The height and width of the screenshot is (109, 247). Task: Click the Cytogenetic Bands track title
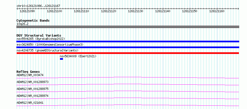coord(33,20)
